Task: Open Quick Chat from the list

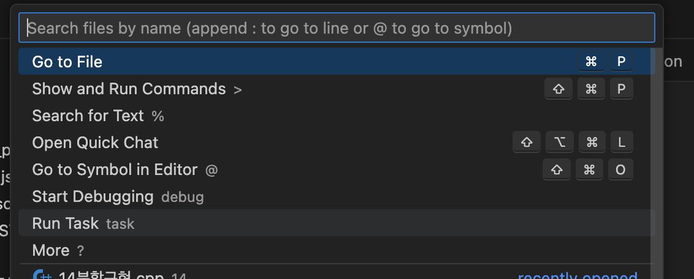Action: coord(95,143)
